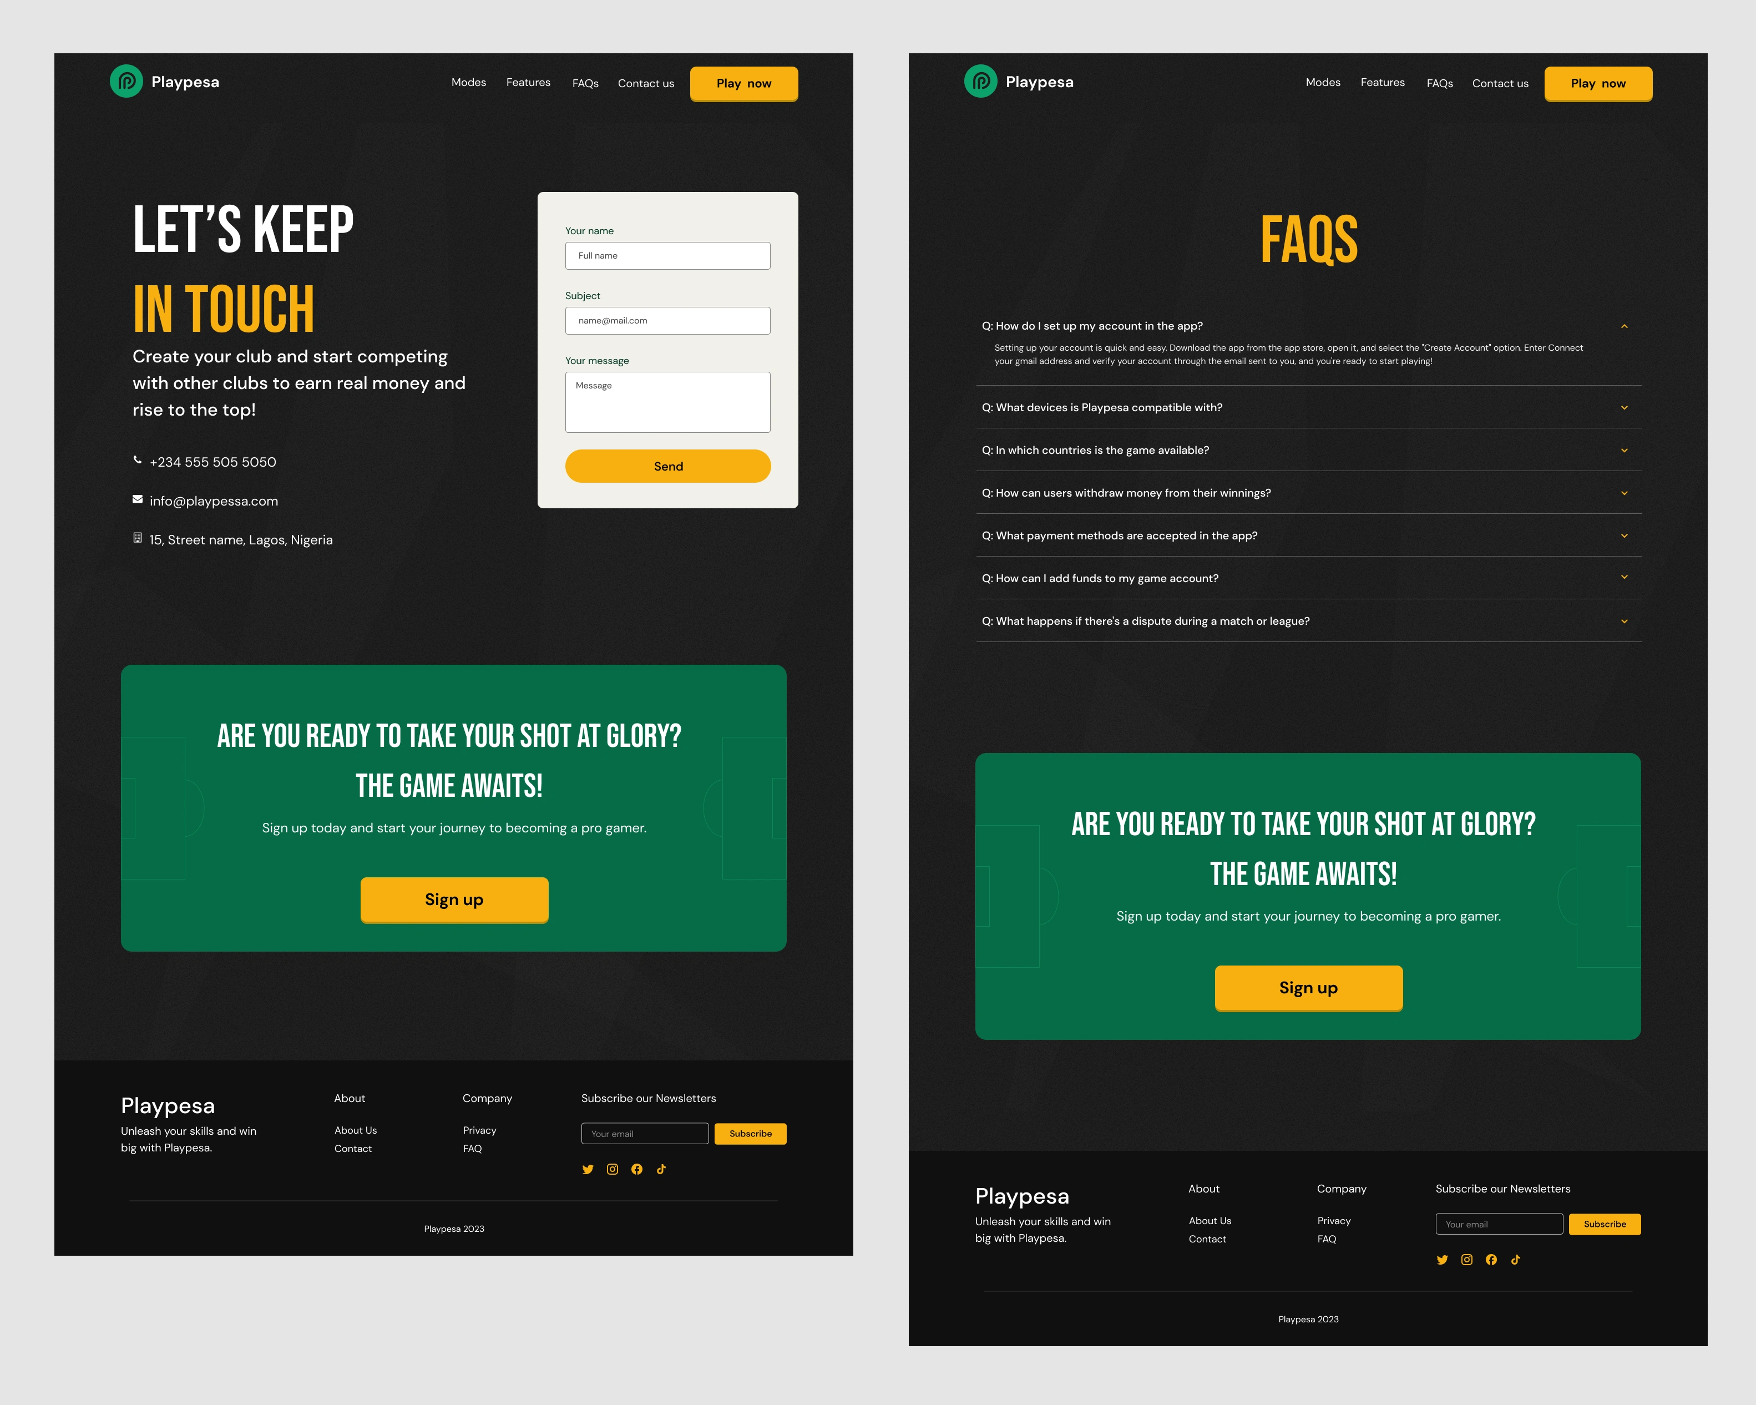Toggle the dispute resolution FAQ section
This screenshot has height=1405, width=1756.
pos(1307,621)
